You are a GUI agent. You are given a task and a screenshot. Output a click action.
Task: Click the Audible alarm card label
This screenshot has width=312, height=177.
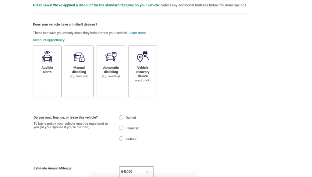47,70
